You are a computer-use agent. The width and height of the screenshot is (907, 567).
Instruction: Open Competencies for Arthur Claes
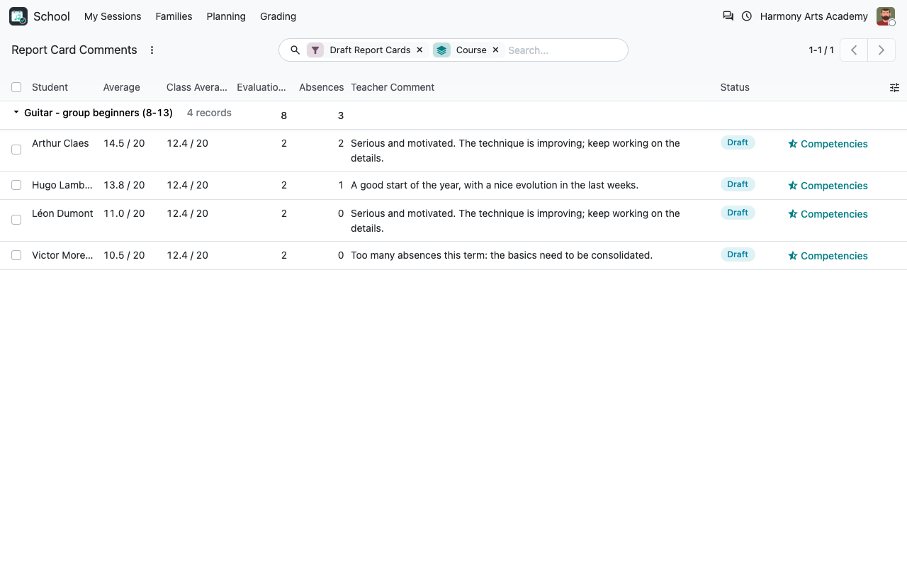tap(828, 144)
